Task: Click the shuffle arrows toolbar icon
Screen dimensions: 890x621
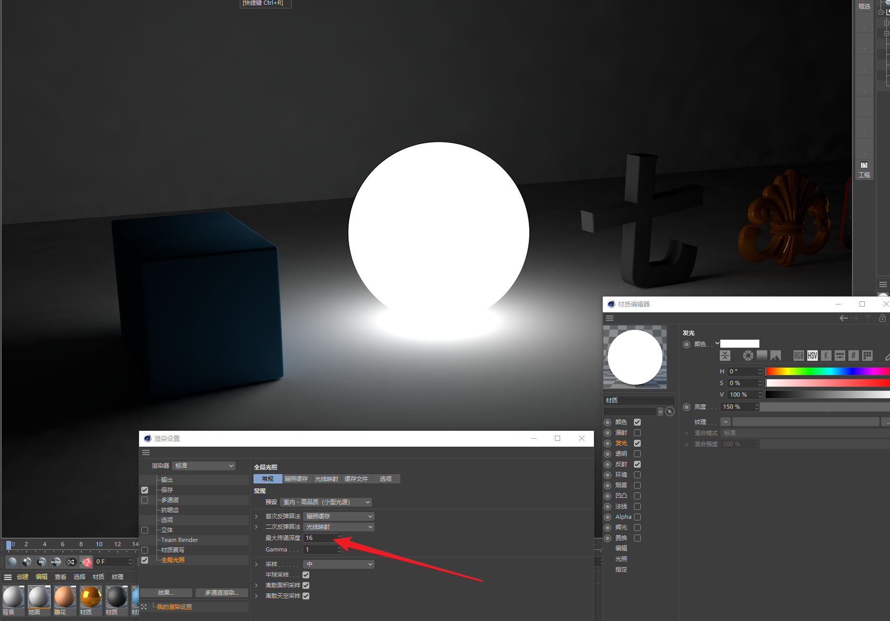Action: (71, 561)
